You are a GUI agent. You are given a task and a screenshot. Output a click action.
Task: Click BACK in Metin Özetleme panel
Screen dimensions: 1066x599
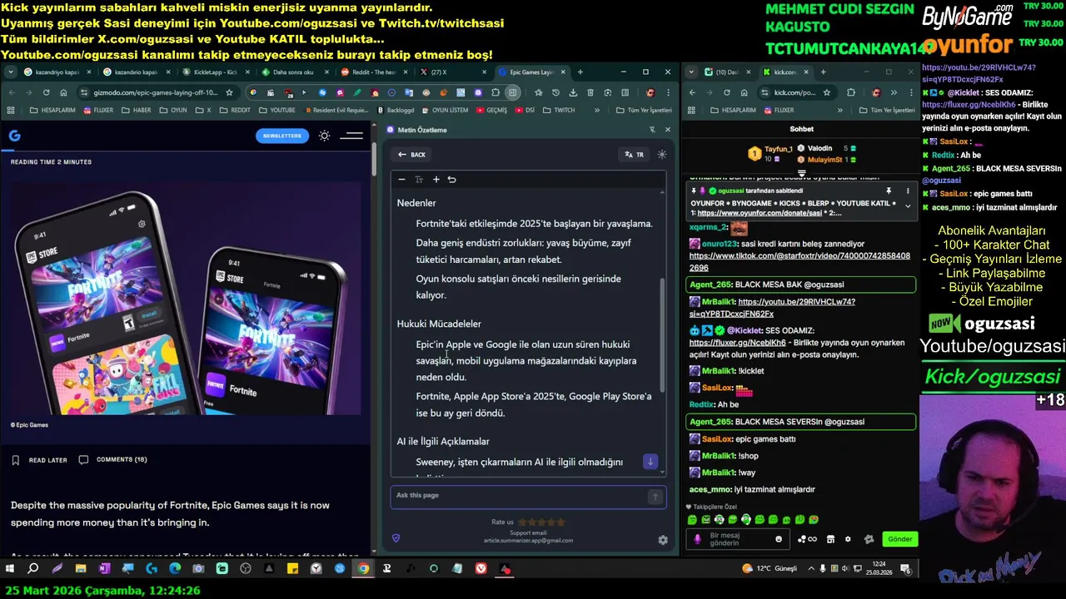coord(411,155)
